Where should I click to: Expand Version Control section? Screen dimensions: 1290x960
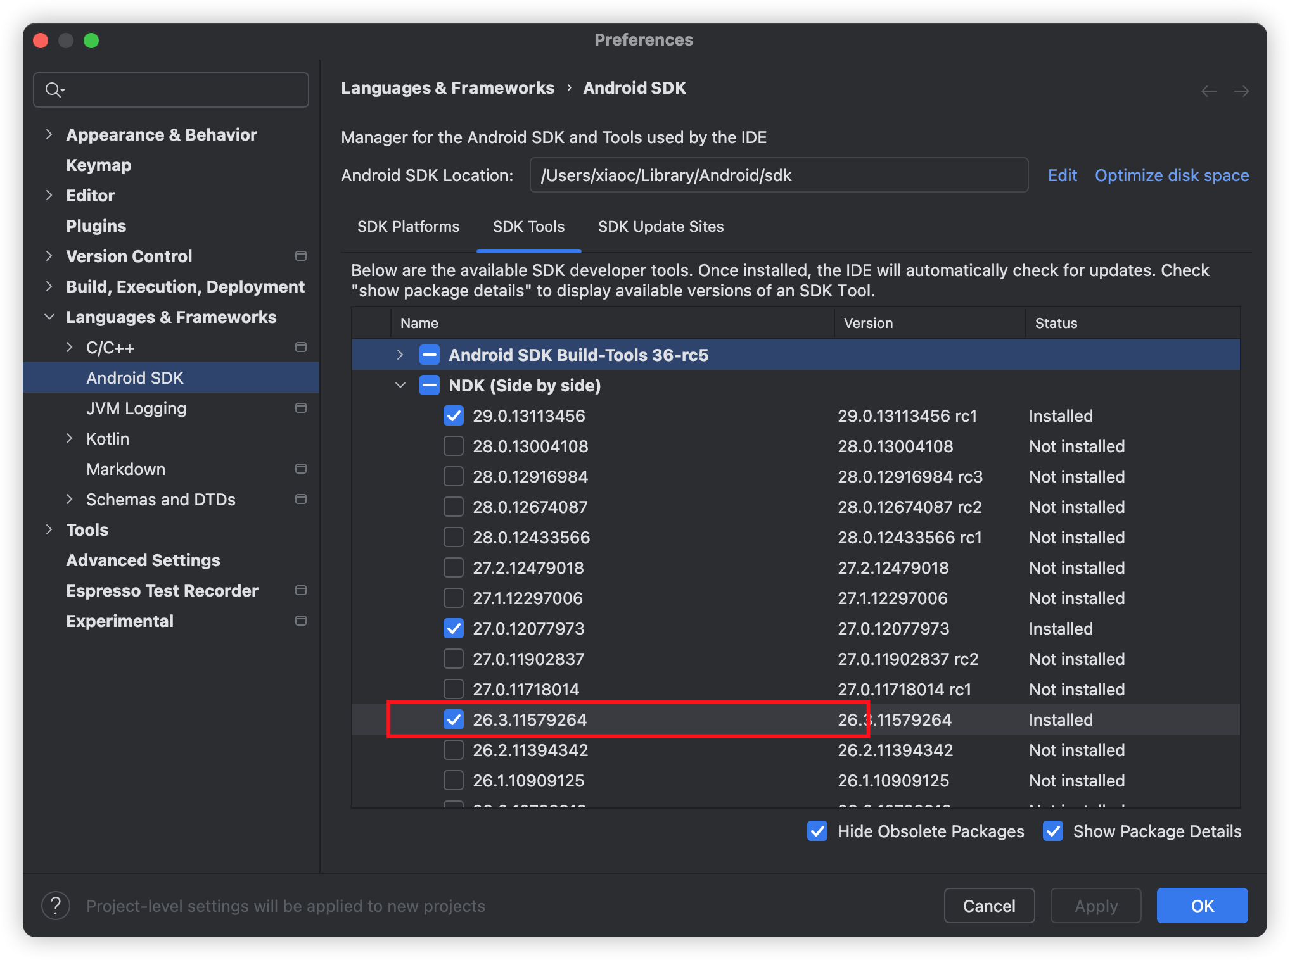click(49, 256)
